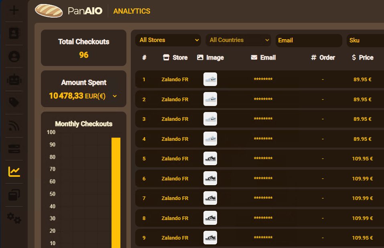
Task: Click the Monthly Checkouts heading
Action: pos(83,124)
